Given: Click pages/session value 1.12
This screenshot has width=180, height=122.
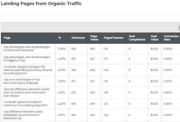Looking at the screenshot, I should (x=106, y=49).
